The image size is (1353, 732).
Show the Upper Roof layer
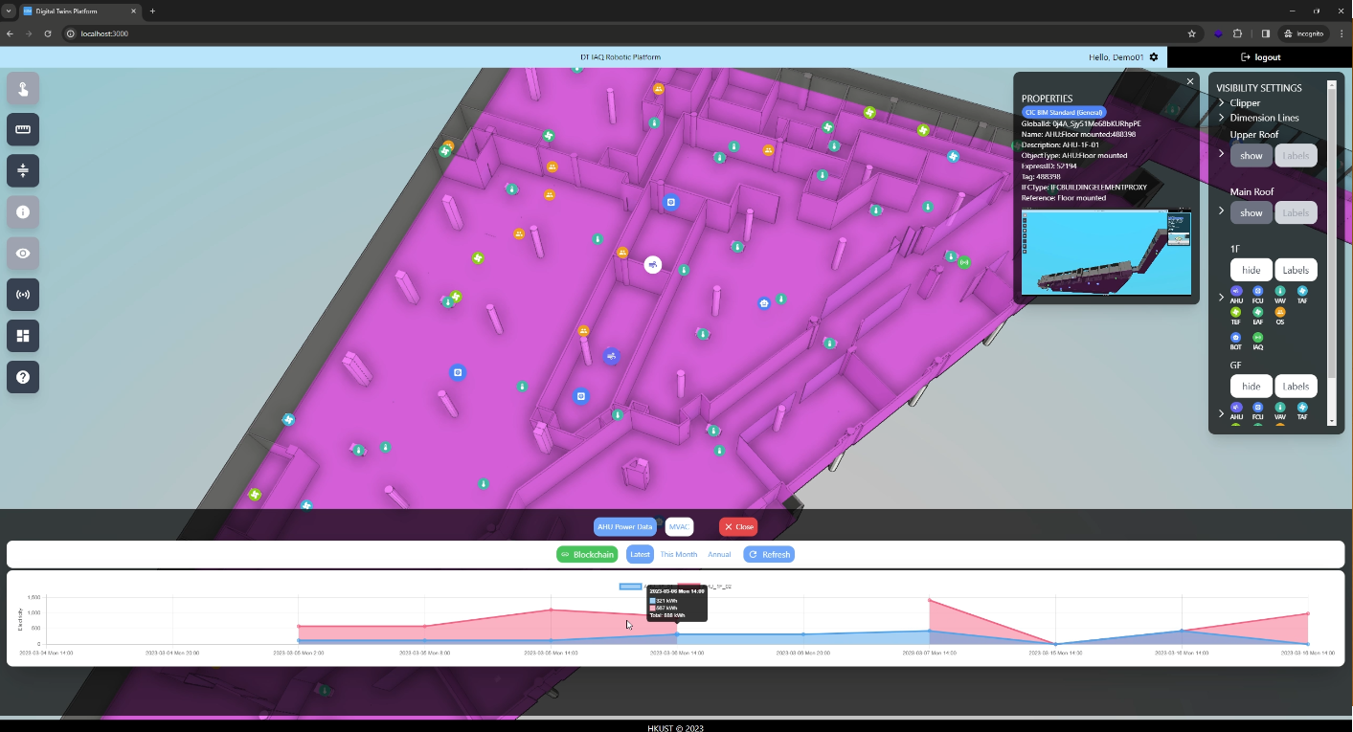[1251, 156]
